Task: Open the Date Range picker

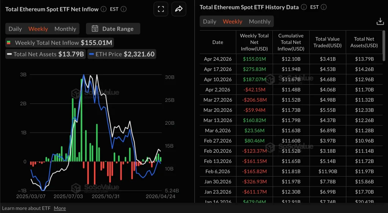Action: (x=113, y=29)
